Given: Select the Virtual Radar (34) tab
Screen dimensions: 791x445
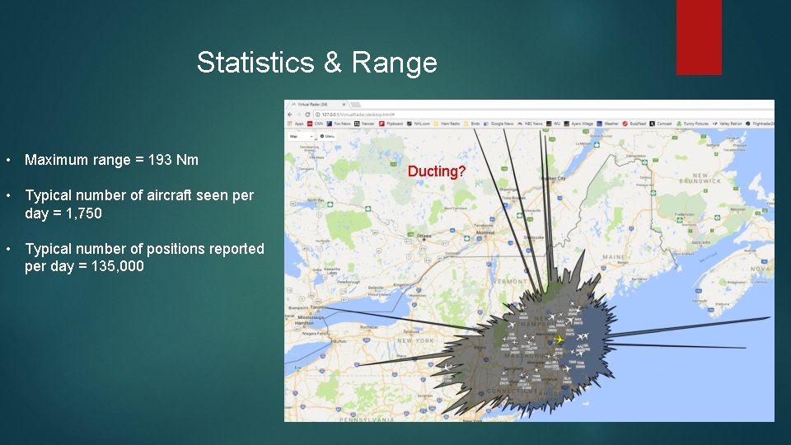Looking at the screenshot, I should click(318, 105).
